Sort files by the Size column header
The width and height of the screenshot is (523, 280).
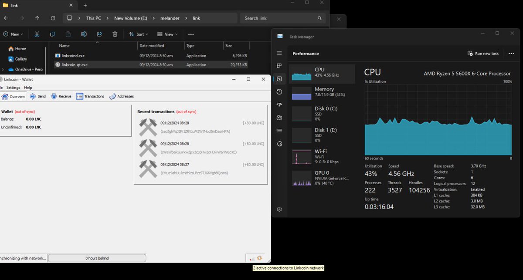(235, 45)
